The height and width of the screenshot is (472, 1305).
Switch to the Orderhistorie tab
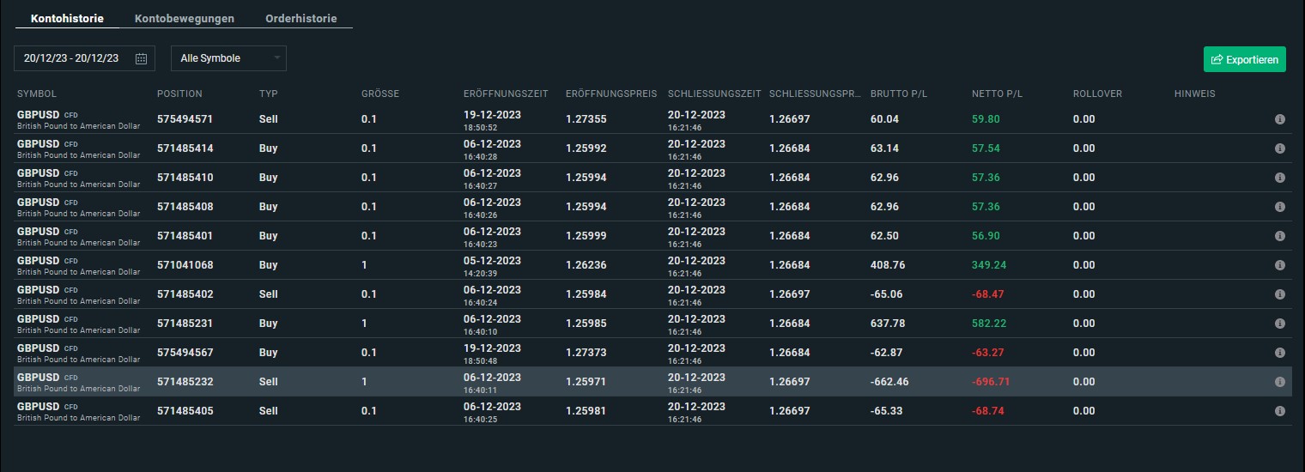301,18
